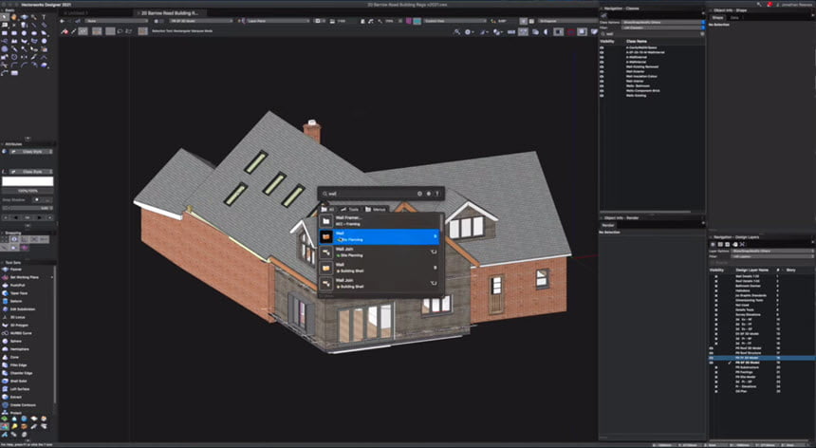Select the Tools filter tab in quick search
This screenshot has width=816, height=448.
tap(350, 209)
